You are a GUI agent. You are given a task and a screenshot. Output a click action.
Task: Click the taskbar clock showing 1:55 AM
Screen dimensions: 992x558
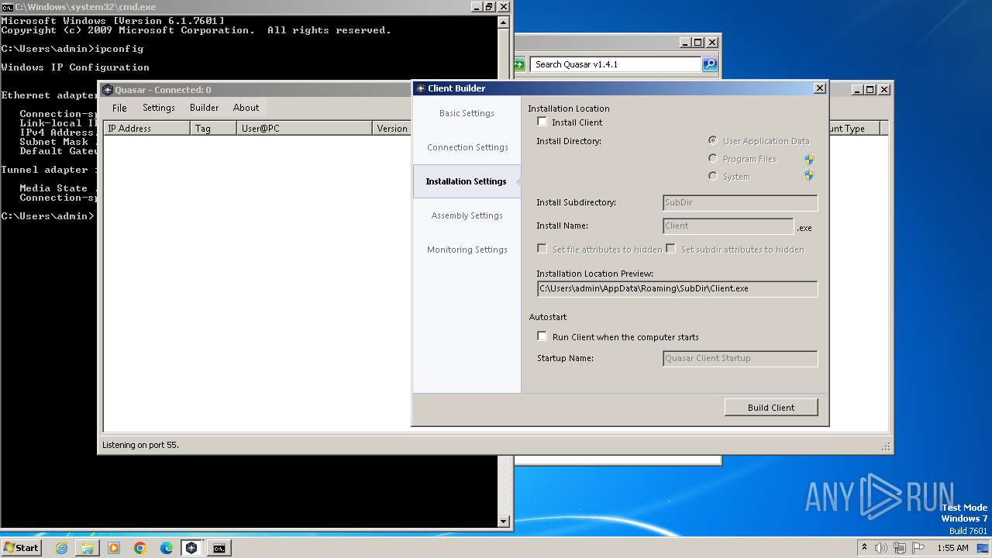[952, 548]
